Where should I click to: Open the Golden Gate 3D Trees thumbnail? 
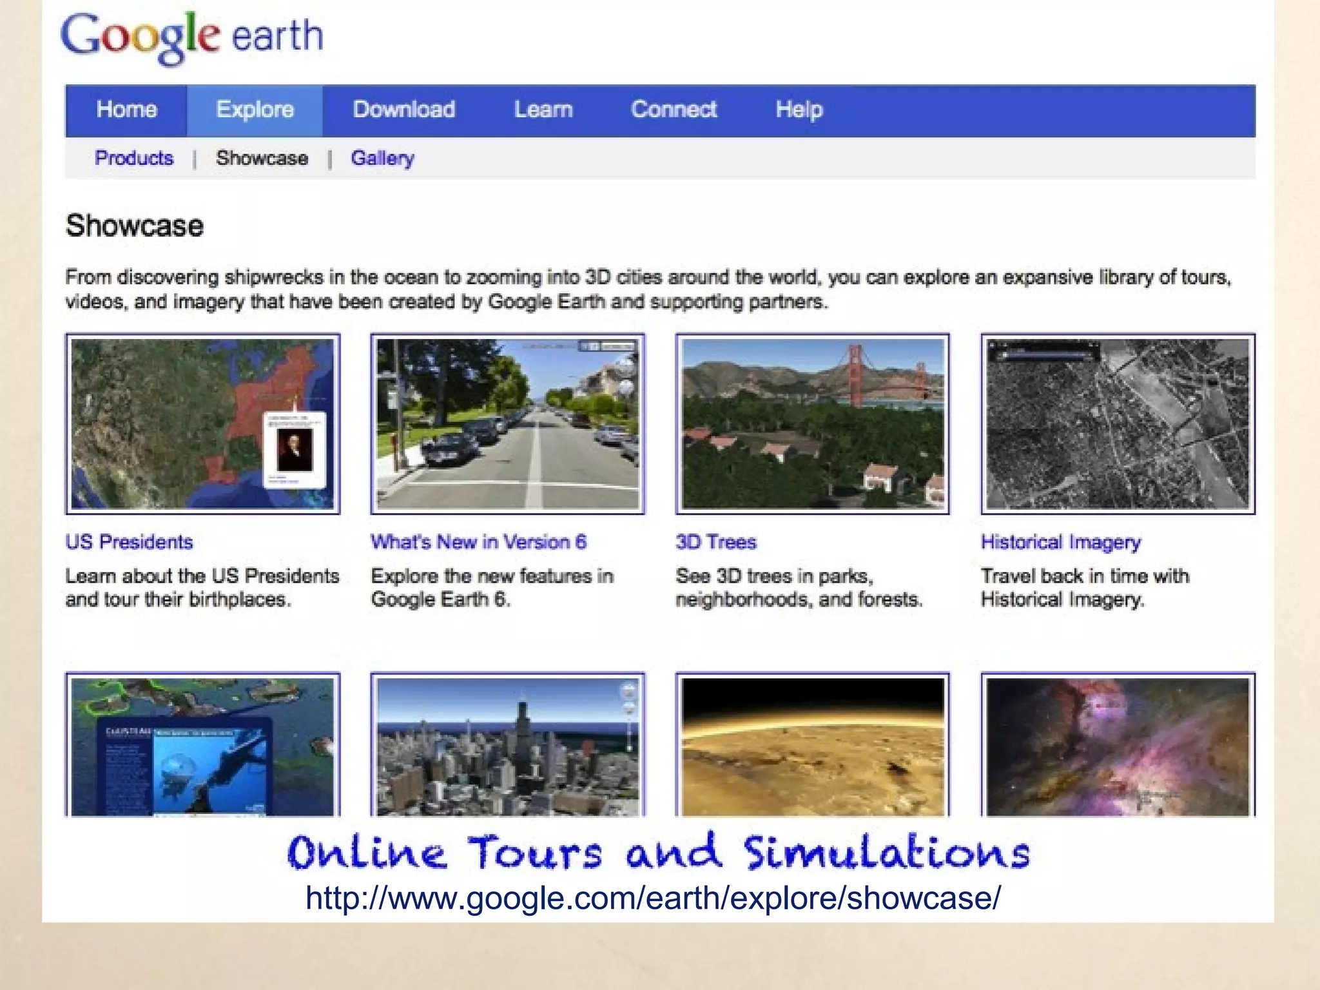(x=813, y=424)
